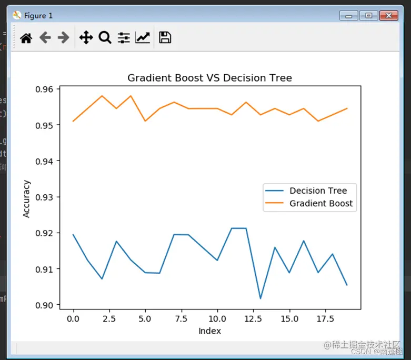The image size is (411, 360).
Task: Click the 'Gradient Boost' legend label
Action: point(321,204)
